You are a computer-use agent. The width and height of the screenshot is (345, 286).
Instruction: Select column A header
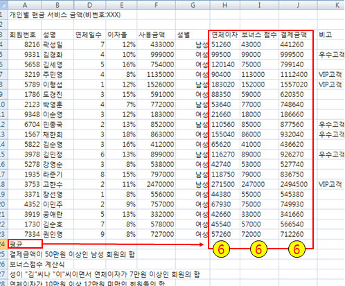(25, 5)
